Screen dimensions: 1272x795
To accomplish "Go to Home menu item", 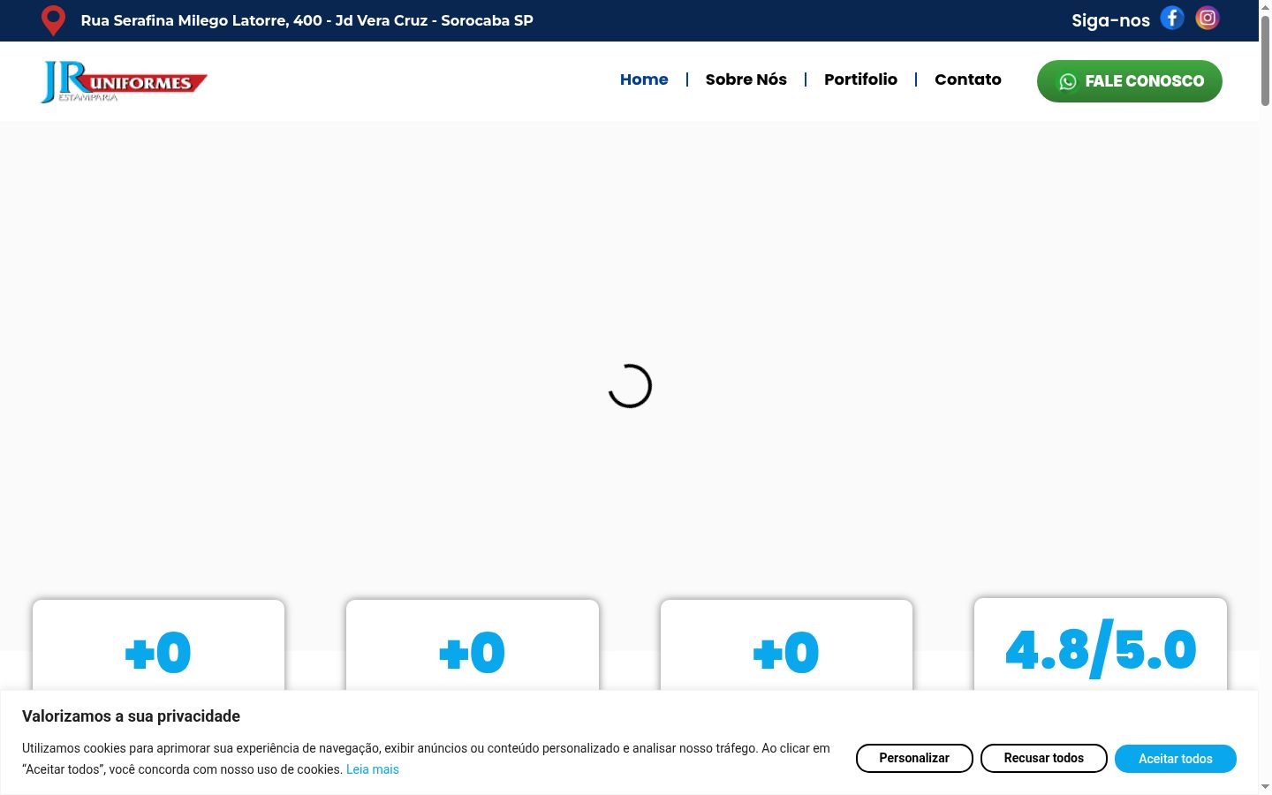I will pos(644,79).
